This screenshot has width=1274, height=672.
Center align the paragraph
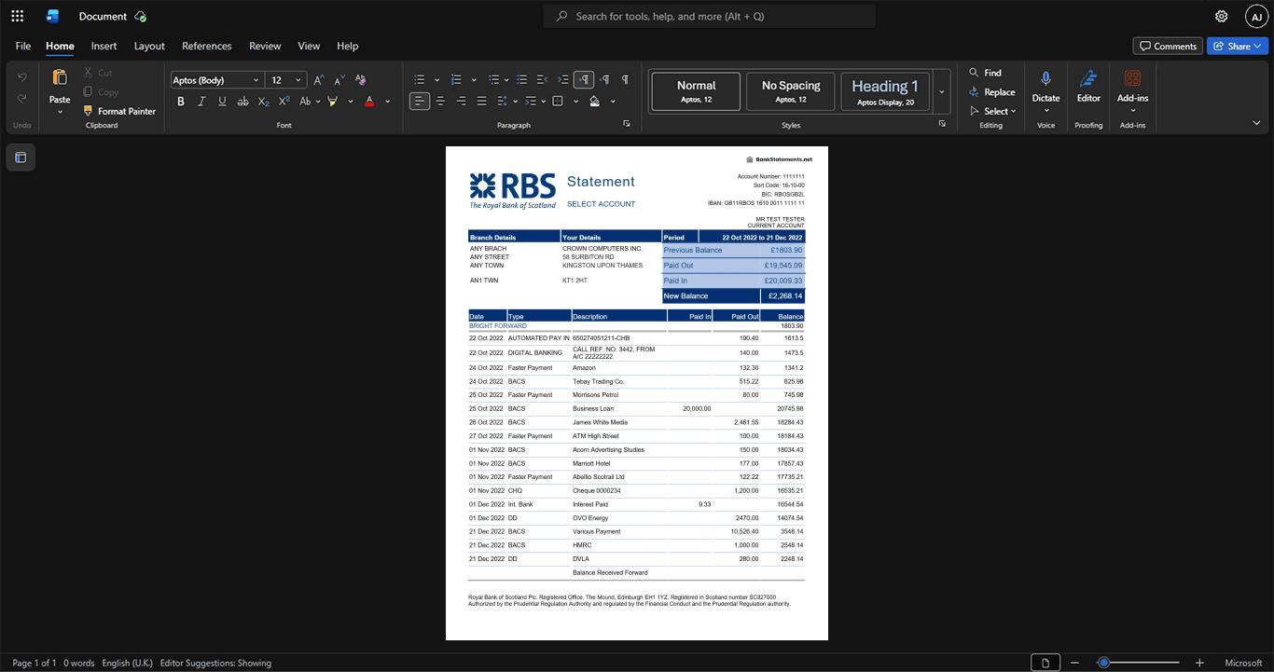pyautogui.click(x=440, y=101)
